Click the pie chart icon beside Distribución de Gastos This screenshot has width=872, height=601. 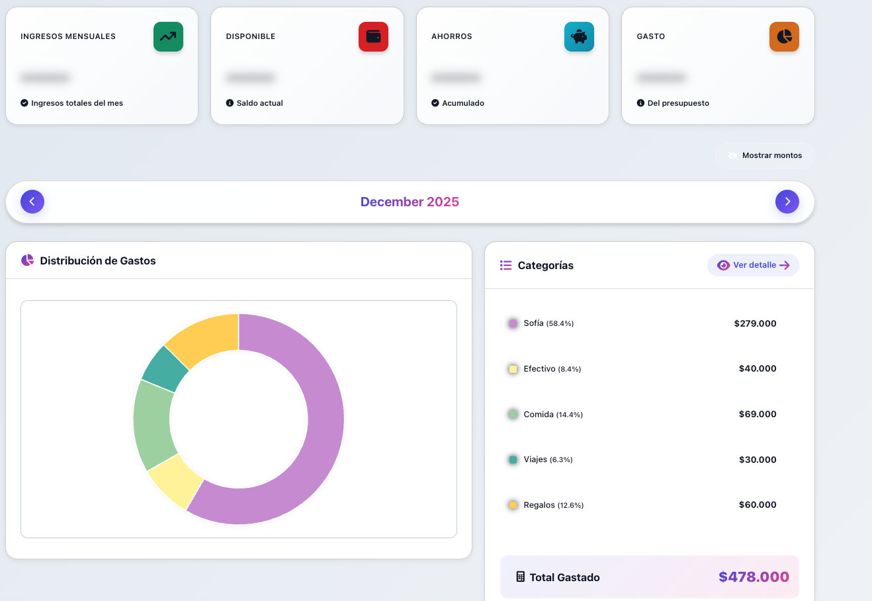coord(27,260)
